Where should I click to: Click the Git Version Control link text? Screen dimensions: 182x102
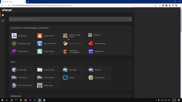coord(25,85)
